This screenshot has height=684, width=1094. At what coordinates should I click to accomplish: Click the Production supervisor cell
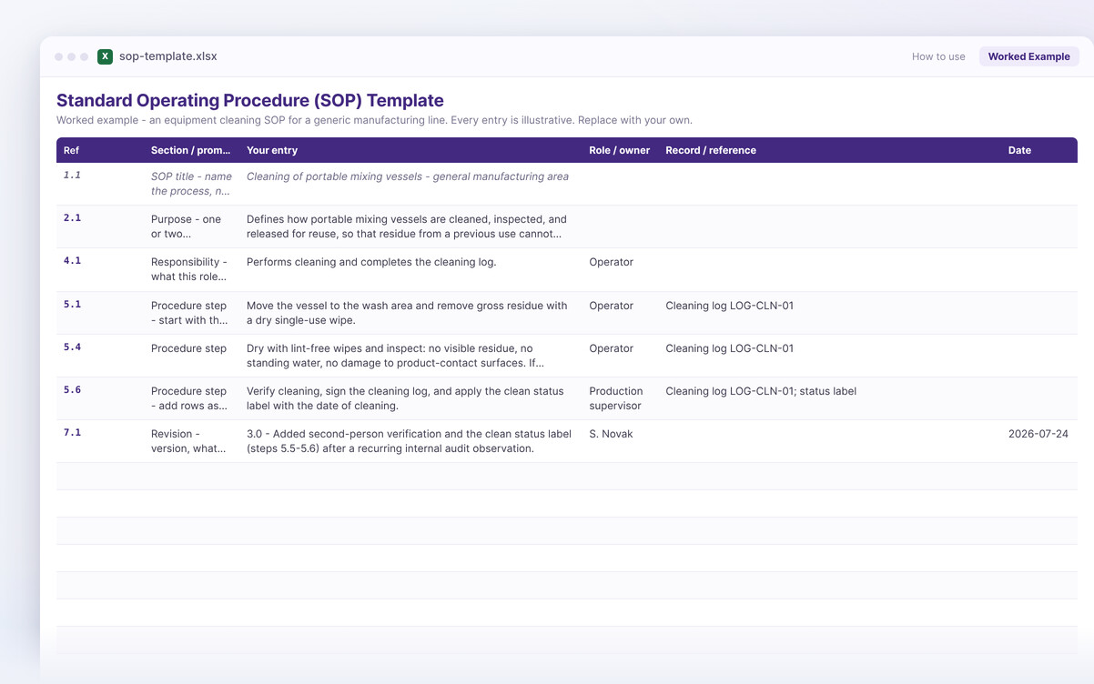(x=615, y=398)
